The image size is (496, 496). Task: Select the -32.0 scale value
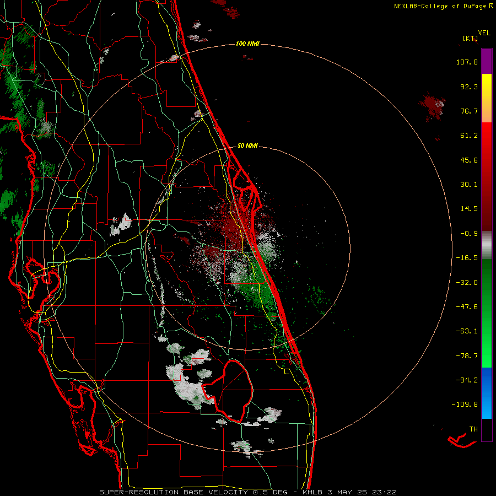click(467, 283)
